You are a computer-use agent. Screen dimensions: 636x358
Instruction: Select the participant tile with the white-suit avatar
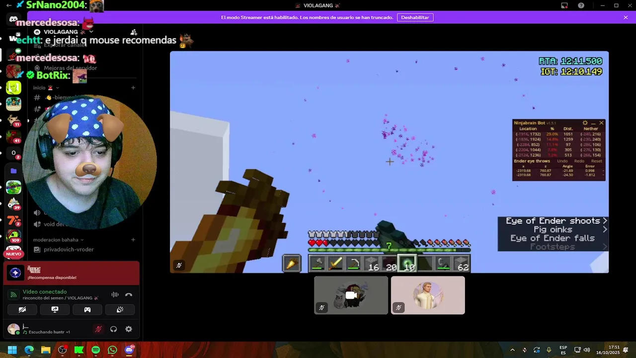[428, 295]
